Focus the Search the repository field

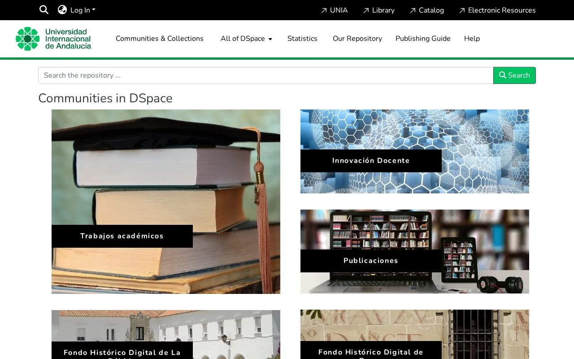pos(266,75)
